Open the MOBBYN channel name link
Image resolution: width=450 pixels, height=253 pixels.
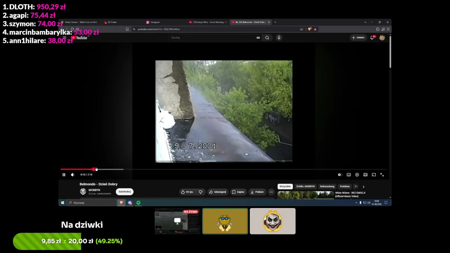pos(94,190)
